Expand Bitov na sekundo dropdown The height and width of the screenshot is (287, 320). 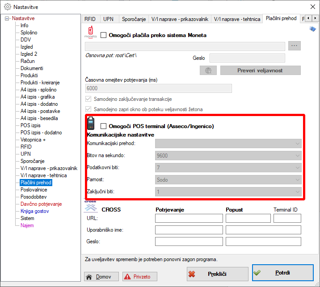click(228, 155)
